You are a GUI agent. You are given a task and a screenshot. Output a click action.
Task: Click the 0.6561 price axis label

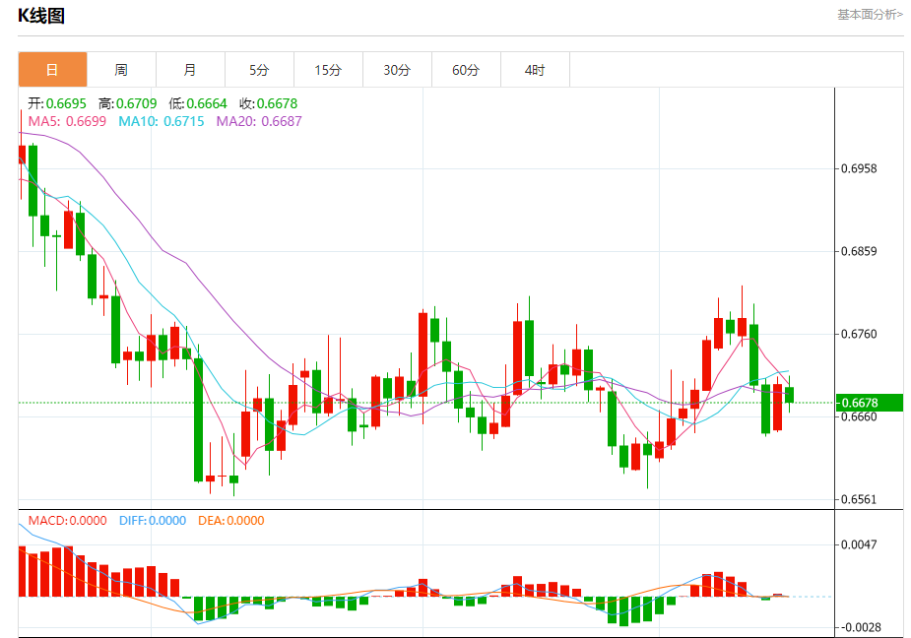pyautogui.click(x=859, y=500)
